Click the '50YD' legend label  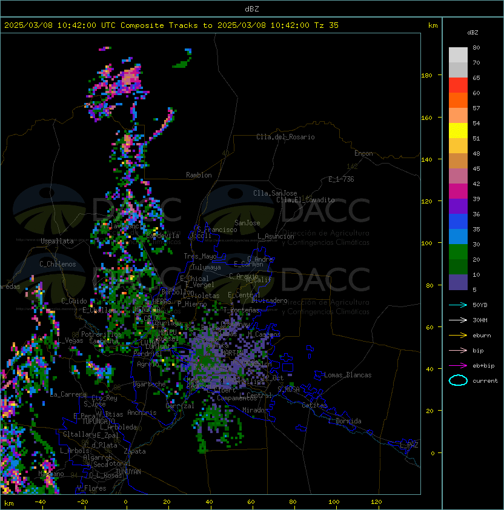pyautogui.click(x=480, y=305)
